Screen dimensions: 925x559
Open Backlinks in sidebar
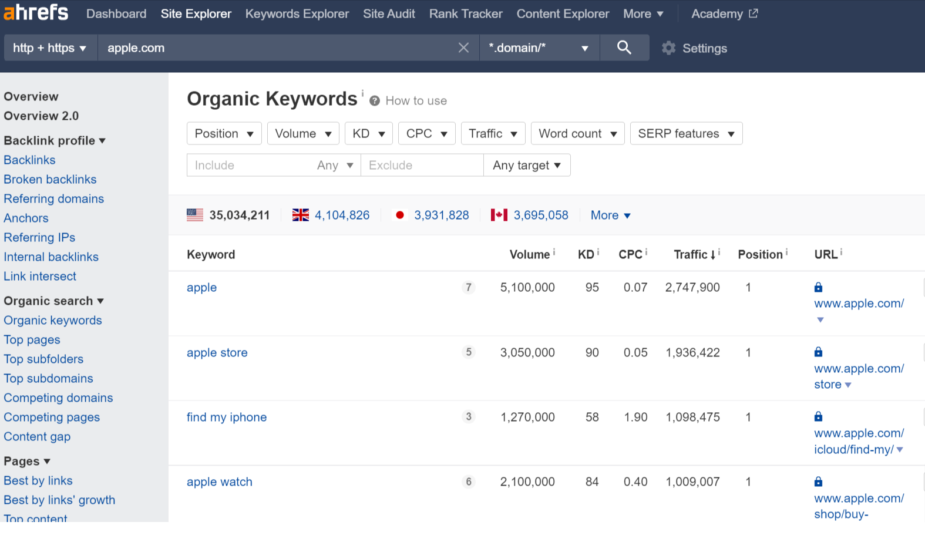pyautogui.click(x=29, y=160)
